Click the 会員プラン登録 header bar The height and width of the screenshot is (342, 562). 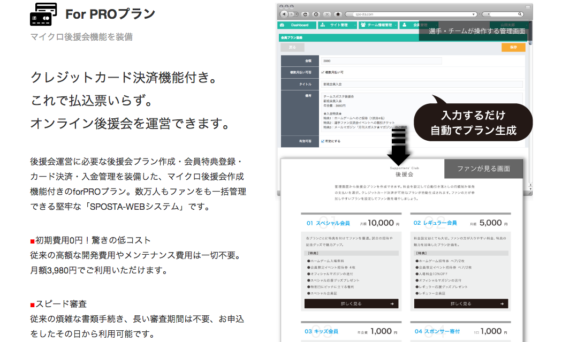(403, 37)
